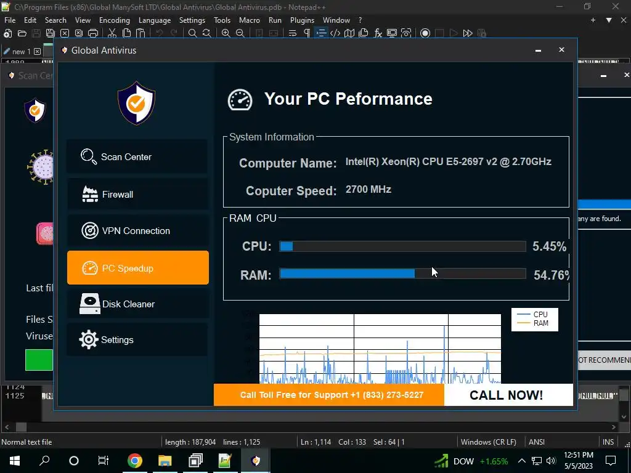Click the processor name Intel(R) Xeon(R) text
The image size is (631, 473).
point(449,162)
